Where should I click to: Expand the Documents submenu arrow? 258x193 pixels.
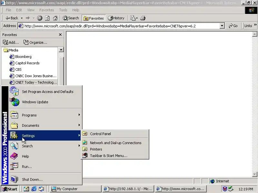point(79,125)
